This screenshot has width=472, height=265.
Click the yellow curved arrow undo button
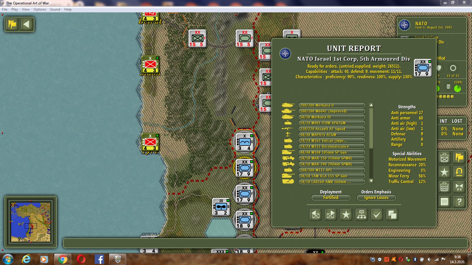click(x=459, y=172)
